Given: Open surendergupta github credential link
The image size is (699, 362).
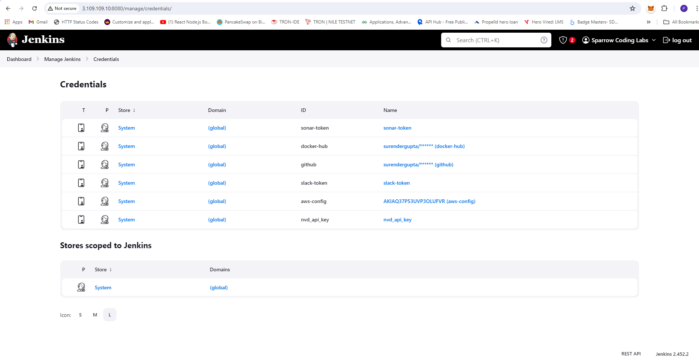Looking at the screenshot, I should pos(418,164).
